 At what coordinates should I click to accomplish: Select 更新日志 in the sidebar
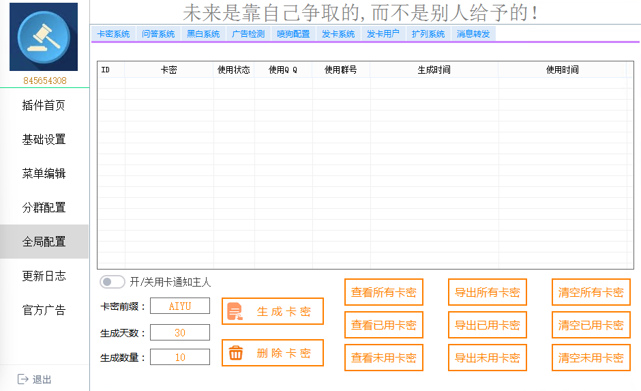pyautogui.click(x=44, y=276)
